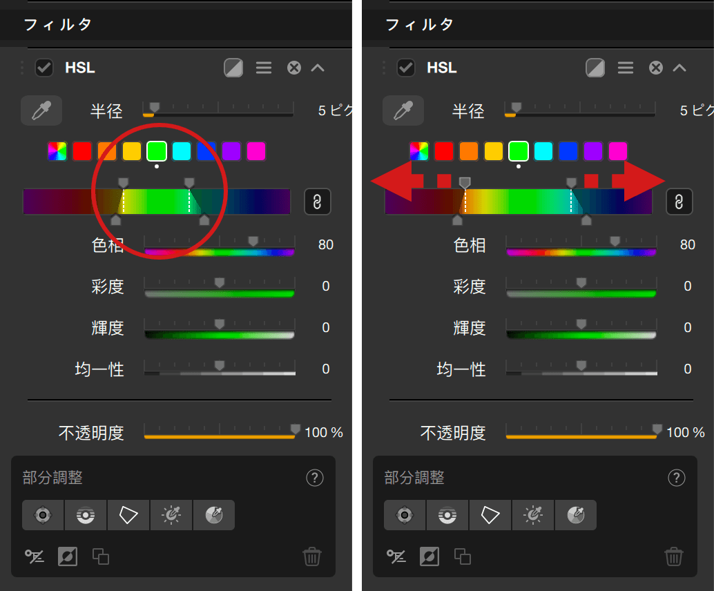Click the 色相 slider handle in right panel
Viewport: 714px width, 591px height.
click(x=615, y=242)
